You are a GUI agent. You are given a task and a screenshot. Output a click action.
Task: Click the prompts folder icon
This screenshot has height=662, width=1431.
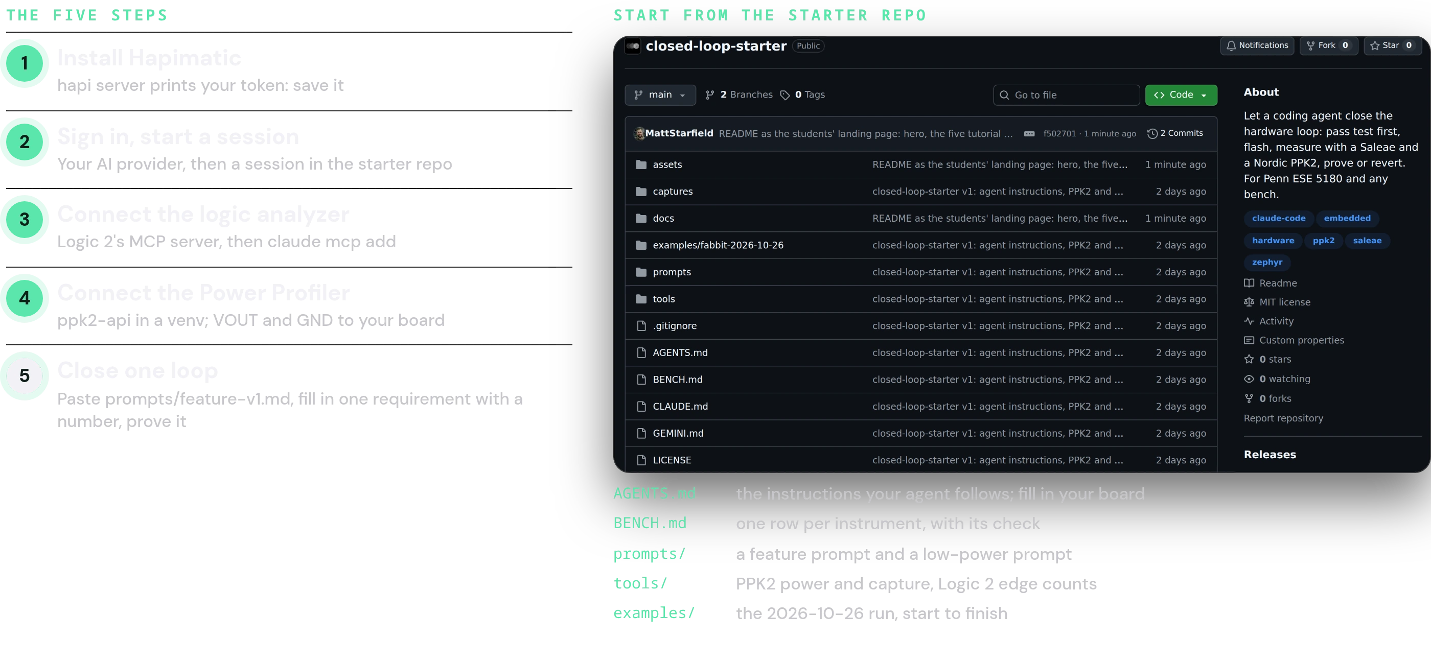[641, 272]
